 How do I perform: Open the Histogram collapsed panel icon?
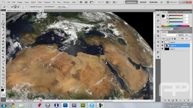pos(158,15)
